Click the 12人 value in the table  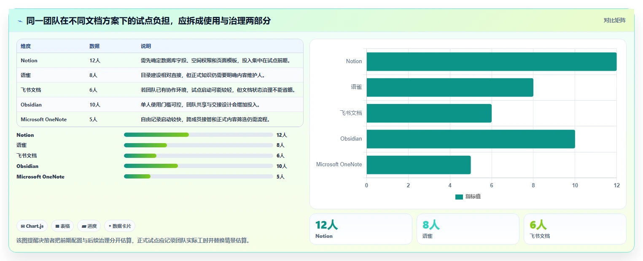coord(95,61)
